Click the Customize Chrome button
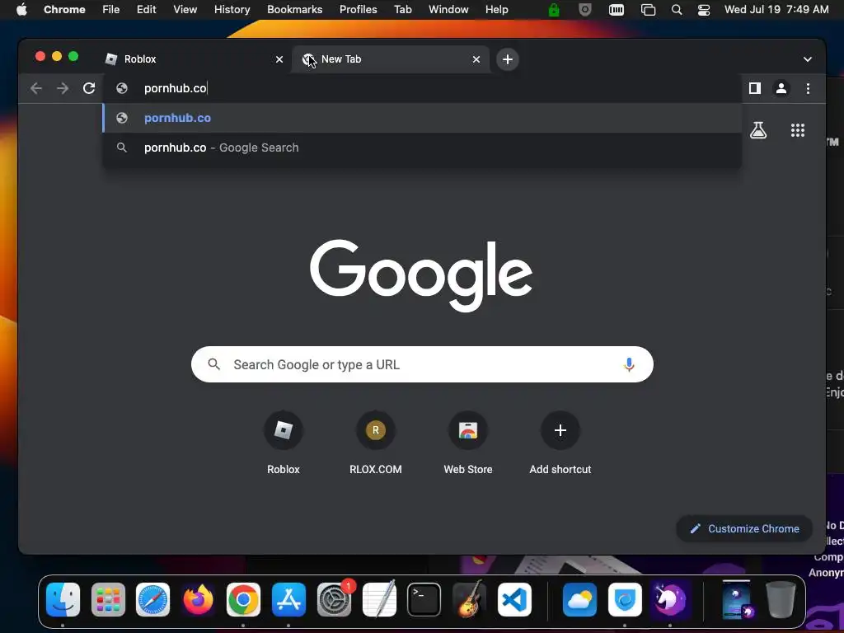Screen dimensions: 844x633 [x=744, y=528]
